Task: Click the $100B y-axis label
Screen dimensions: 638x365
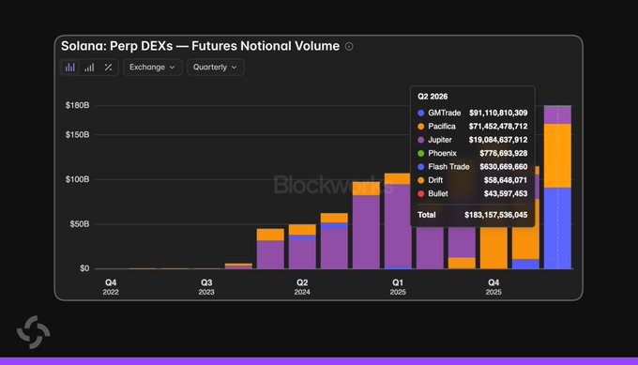Action: coord(77,179)
